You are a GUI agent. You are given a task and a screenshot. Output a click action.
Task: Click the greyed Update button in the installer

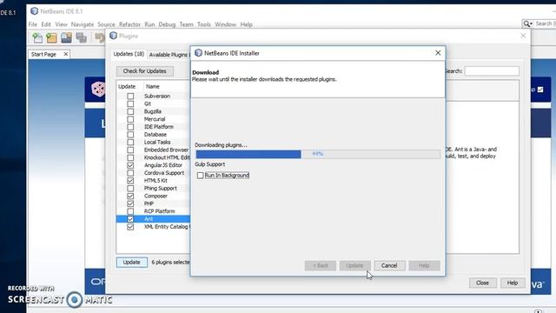click(x=354, y=265)
